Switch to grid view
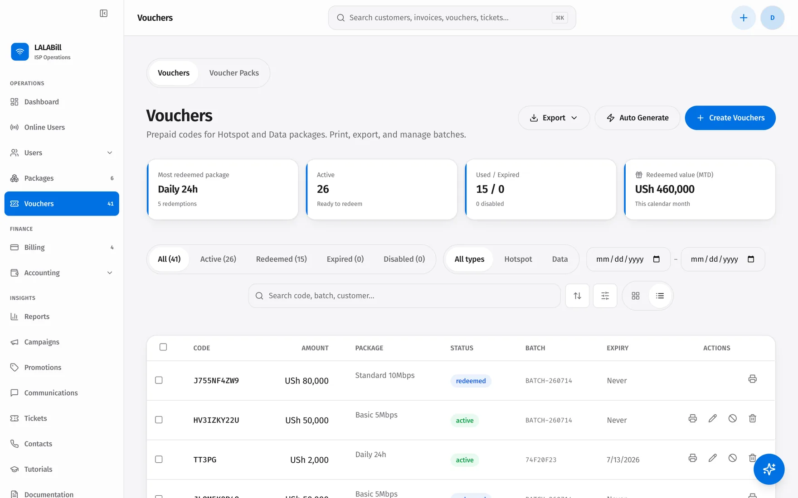The image size is (798, 498). [x=635, y=296]
